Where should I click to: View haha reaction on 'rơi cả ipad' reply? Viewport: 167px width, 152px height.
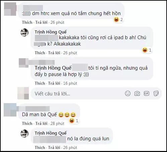tap(147, 50)
